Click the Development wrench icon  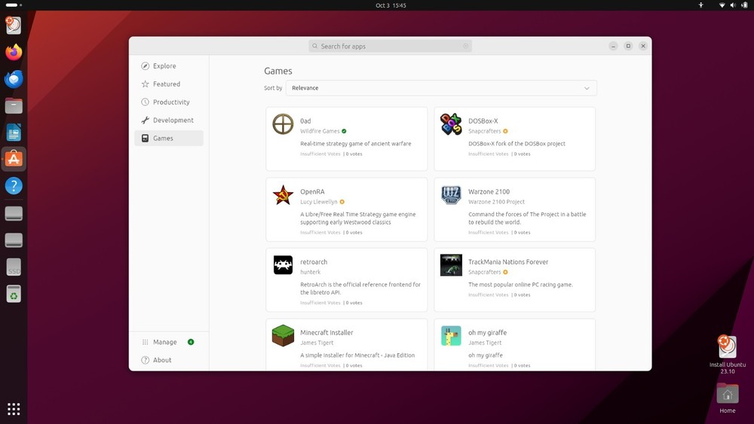(x=146, y=120)
